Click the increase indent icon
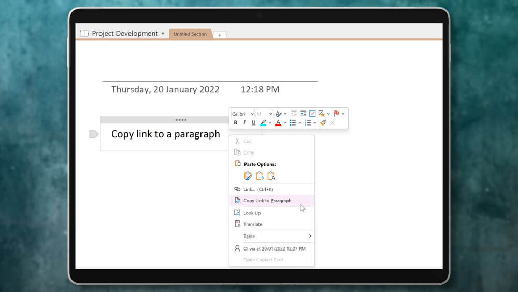Image resolution: width=518 pixels, height=292 pixels. click(303, 114)
